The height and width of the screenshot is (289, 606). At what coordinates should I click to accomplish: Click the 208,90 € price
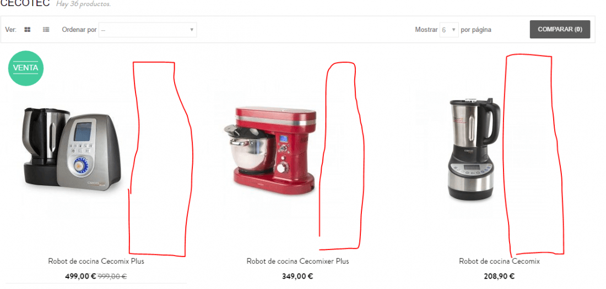coord(499,276)
